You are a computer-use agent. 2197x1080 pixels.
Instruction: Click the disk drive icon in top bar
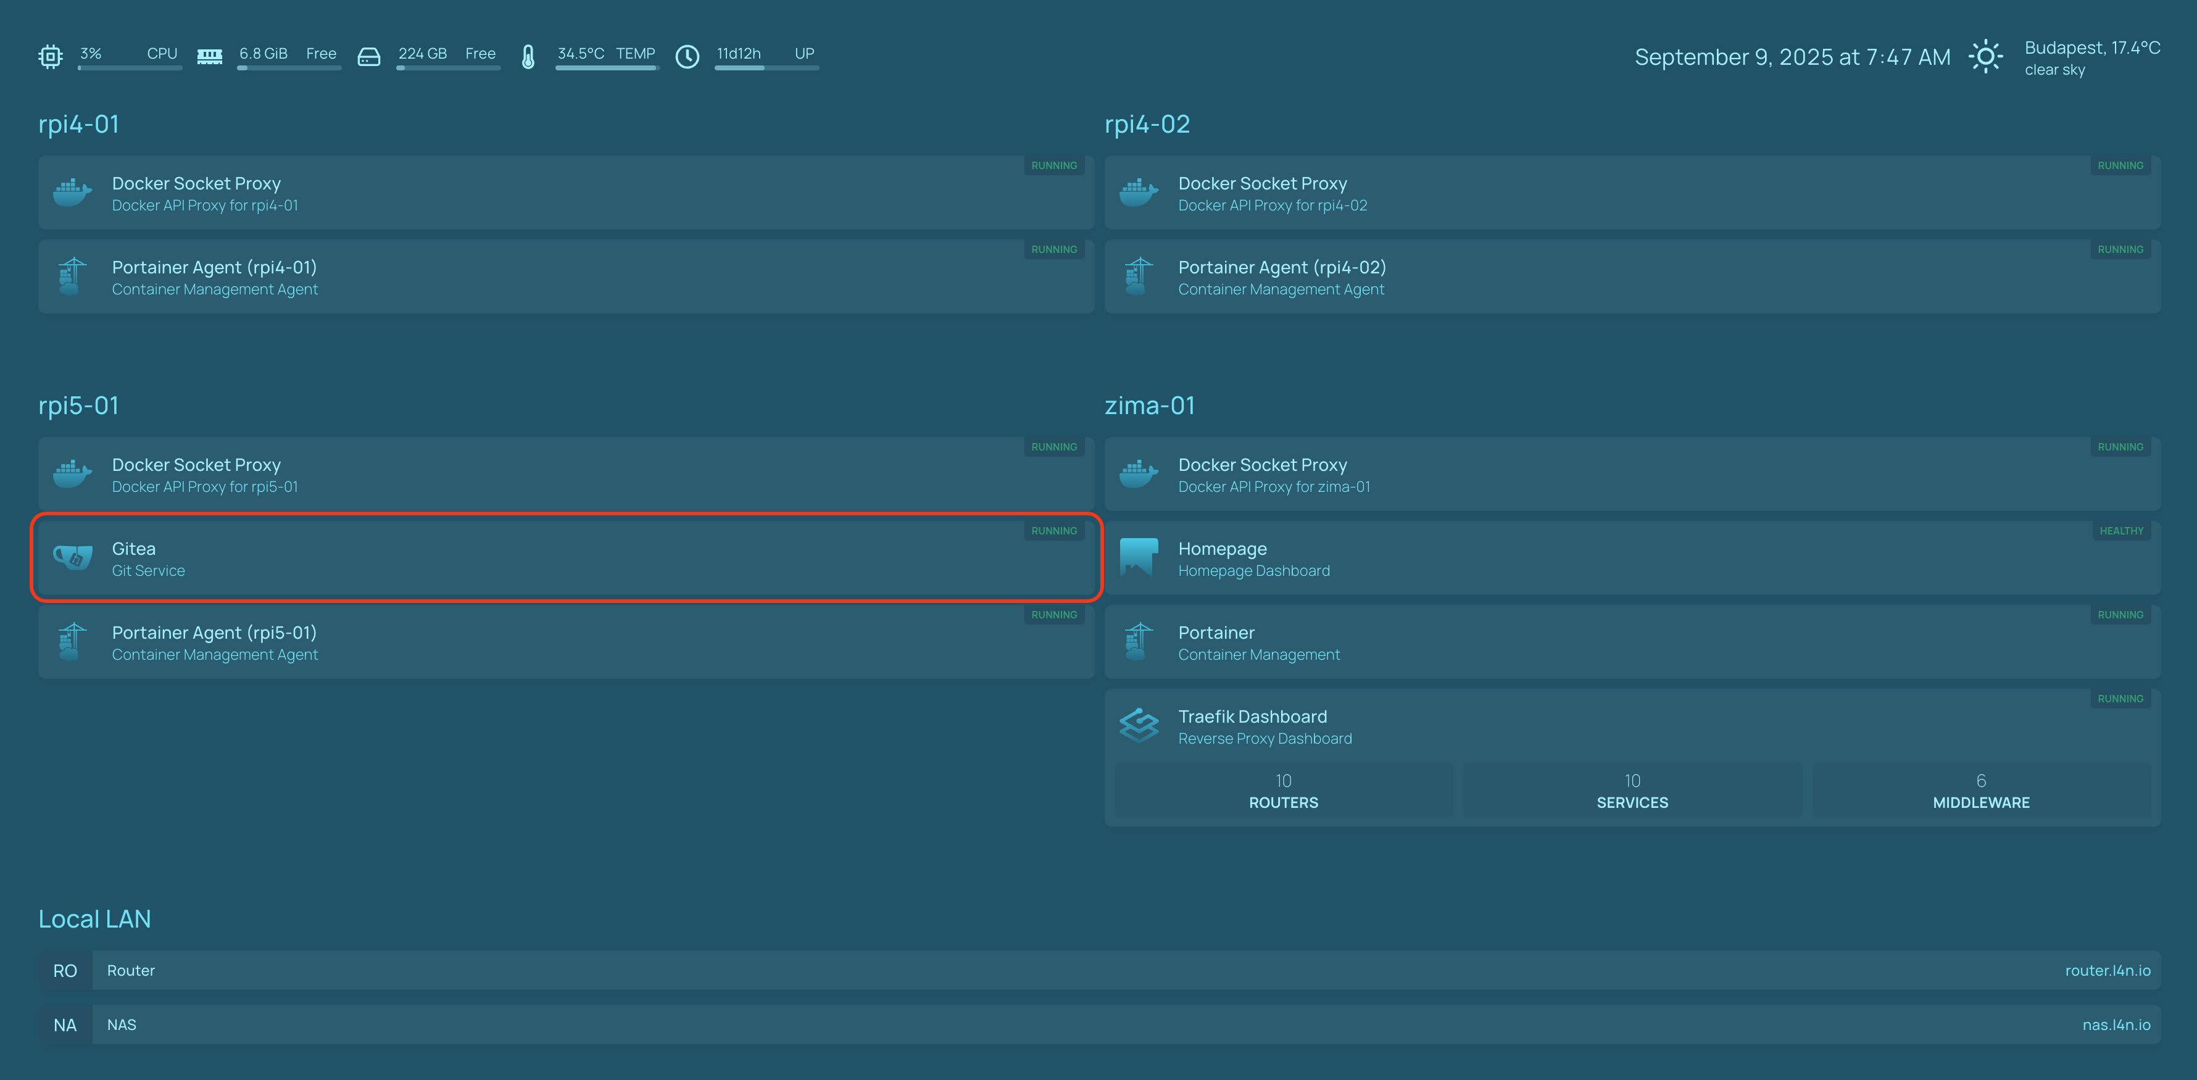[x=368, y=56]
